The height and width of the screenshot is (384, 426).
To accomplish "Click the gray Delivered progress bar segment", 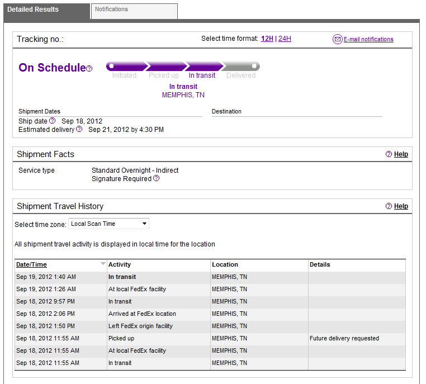I will point(242,67).
